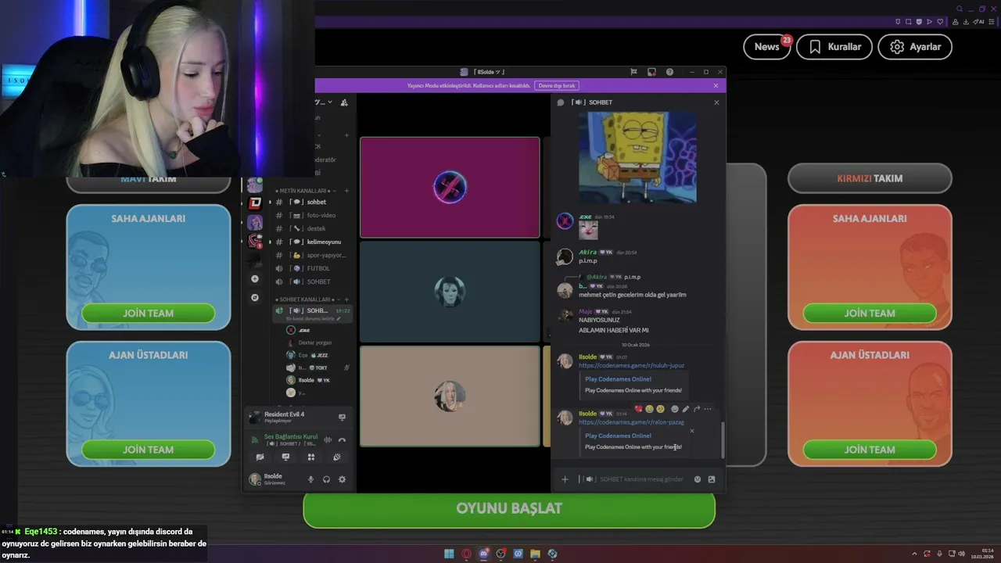This screenshot has height=563, width=1001.
Task: Click the edit message pencil icon
Action: [x=686, y=409]
